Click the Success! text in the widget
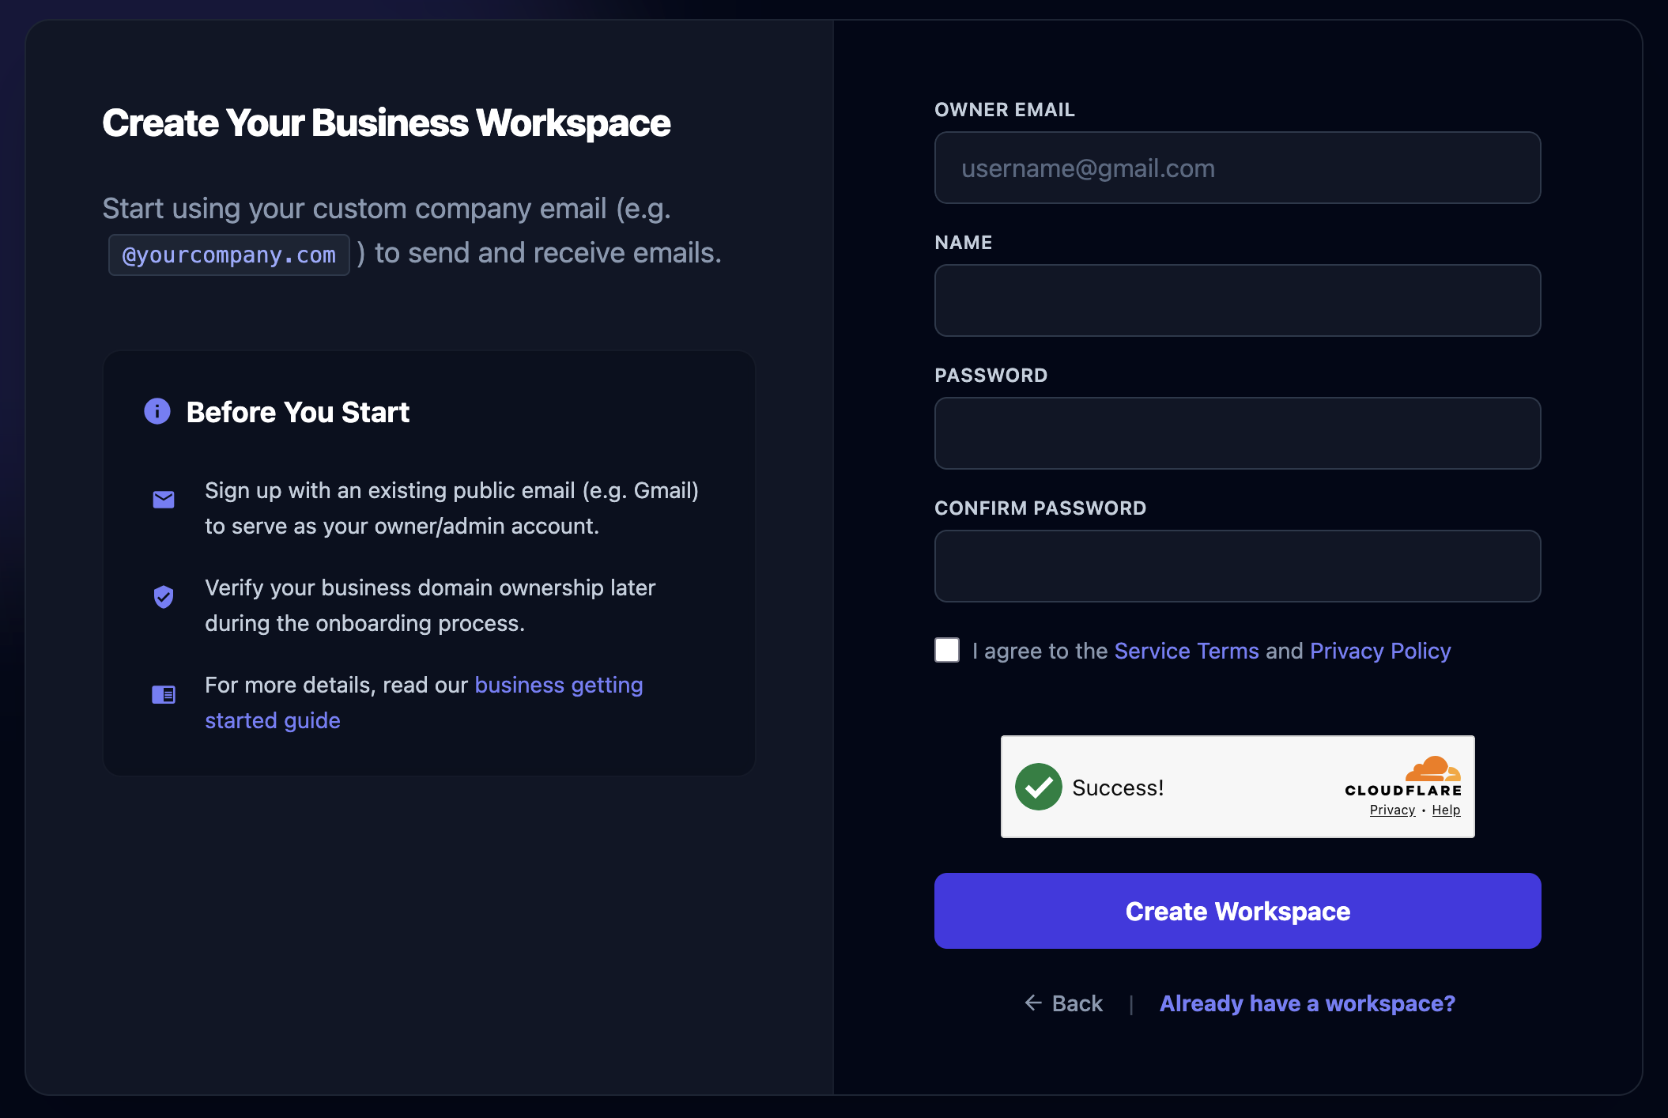This screenshot has width=1668, height=1118. 1118,788
